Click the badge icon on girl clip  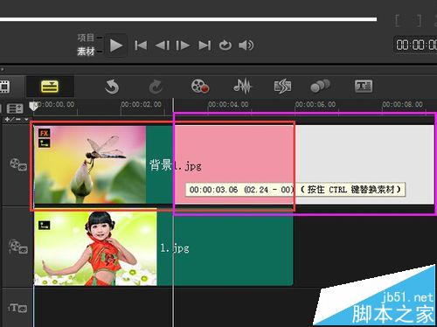[45, 225]
